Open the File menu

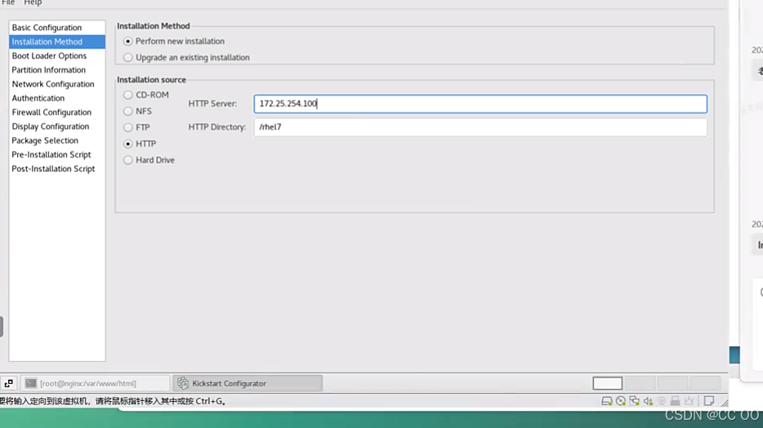pyautogui.click(x=8, y=3)
